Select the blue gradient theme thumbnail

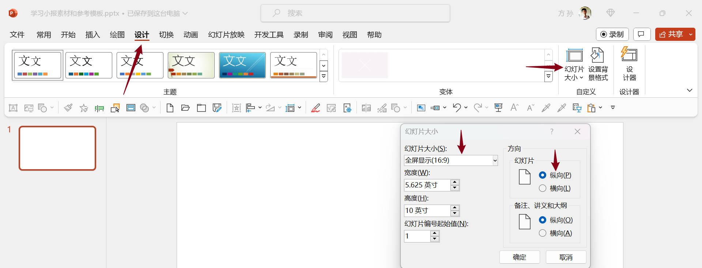[x=242, y=65]
